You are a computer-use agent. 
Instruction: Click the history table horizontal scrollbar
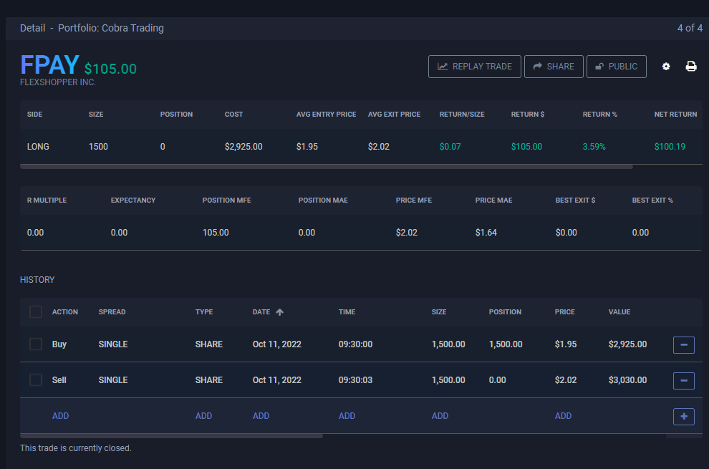tap(172, 435)
